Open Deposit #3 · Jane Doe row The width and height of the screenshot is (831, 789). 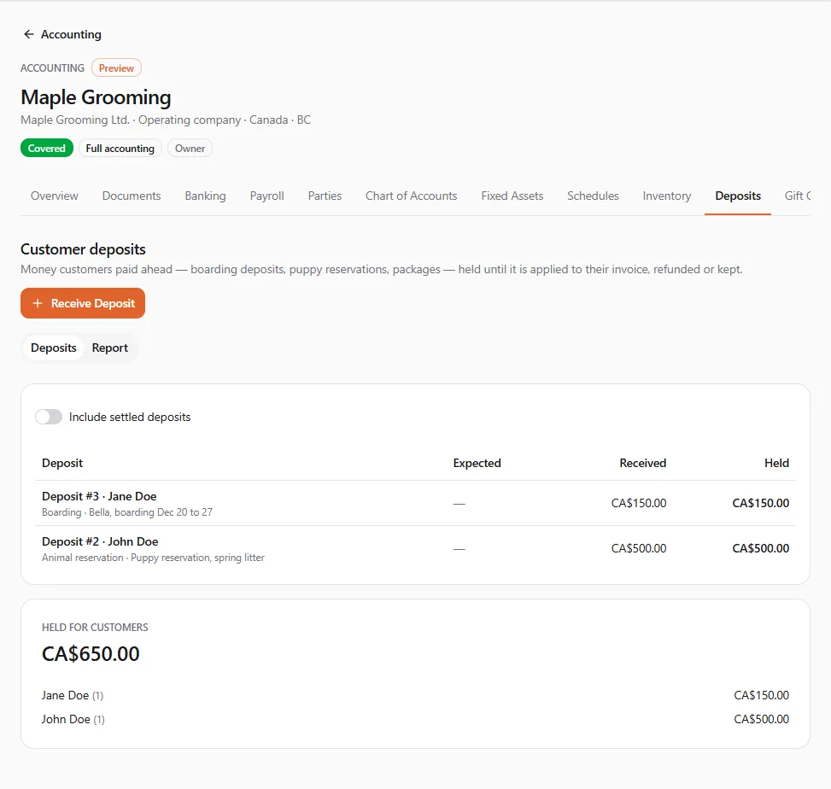415,504
